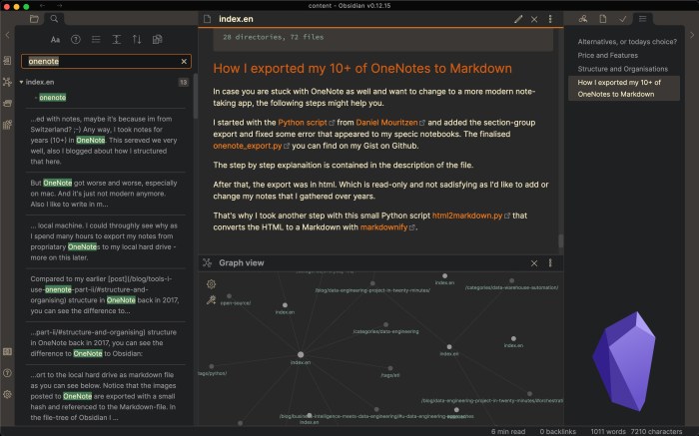Open the file explorer tab
The width and height of the screenshot is (699, 436).
[x=35, y=18]
